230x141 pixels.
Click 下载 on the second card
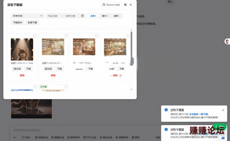pyautogui.click(x=59, y=69)
